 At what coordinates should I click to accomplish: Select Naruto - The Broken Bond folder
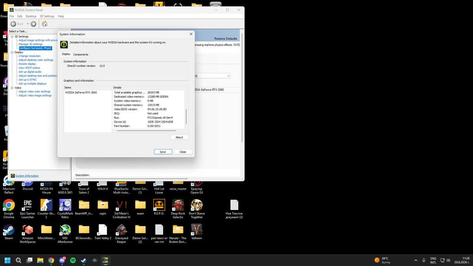coord(178,233)
